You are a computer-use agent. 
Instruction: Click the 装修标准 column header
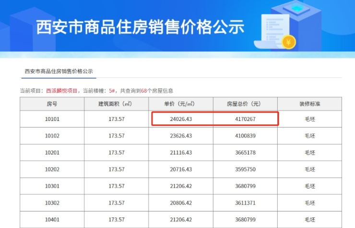(310, 104)
